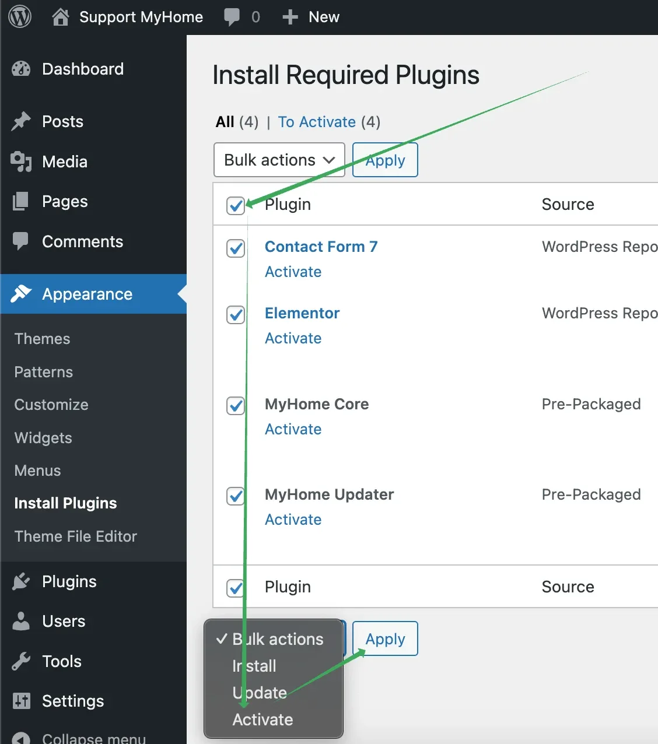Screen dimensions: 658x744
Task: Show the All (4) plugins filter
Action: (x=237, y=122)
